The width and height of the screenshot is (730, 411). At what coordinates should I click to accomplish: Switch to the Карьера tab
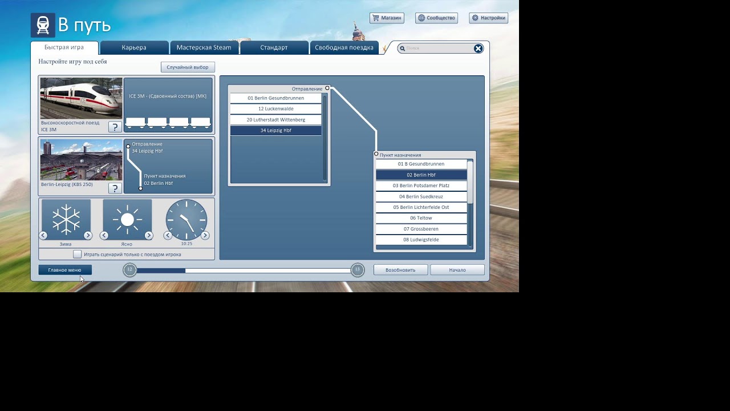tap(134, 47)
